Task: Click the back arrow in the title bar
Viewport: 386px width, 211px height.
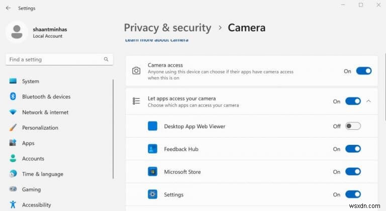Action: 8,8
